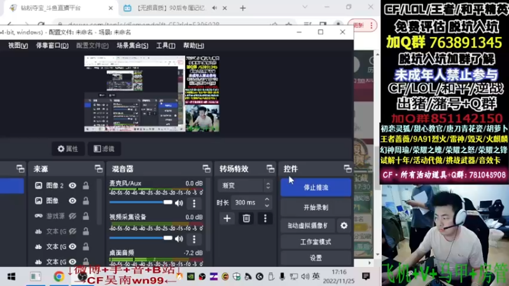Stop streaming with 停止推流 button

316,187
